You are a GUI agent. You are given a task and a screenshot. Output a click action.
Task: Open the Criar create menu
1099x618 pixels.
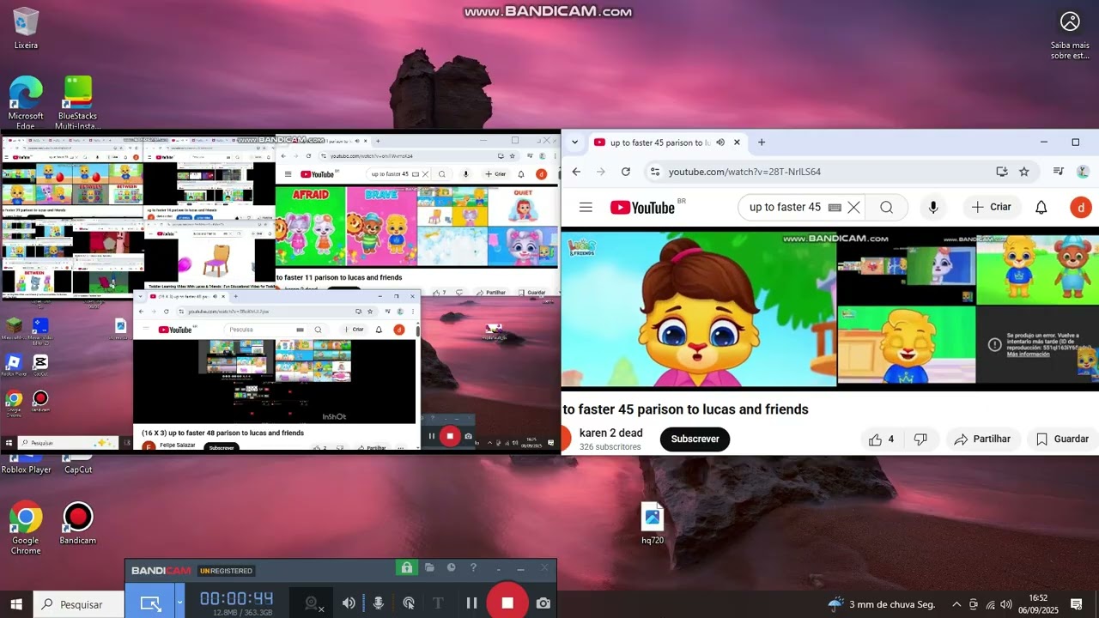[x=992, y=207]
